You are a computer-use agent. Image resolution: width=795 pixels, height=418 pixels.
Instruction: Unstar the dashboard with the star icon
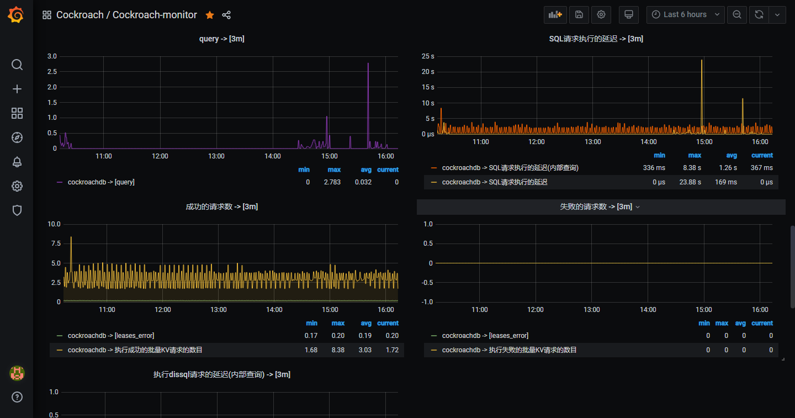click(x=210, y=15)
